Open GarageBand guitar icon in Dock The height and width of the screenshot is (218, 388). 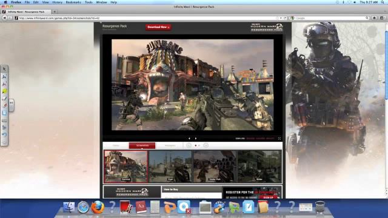click(x=219, y=207)
